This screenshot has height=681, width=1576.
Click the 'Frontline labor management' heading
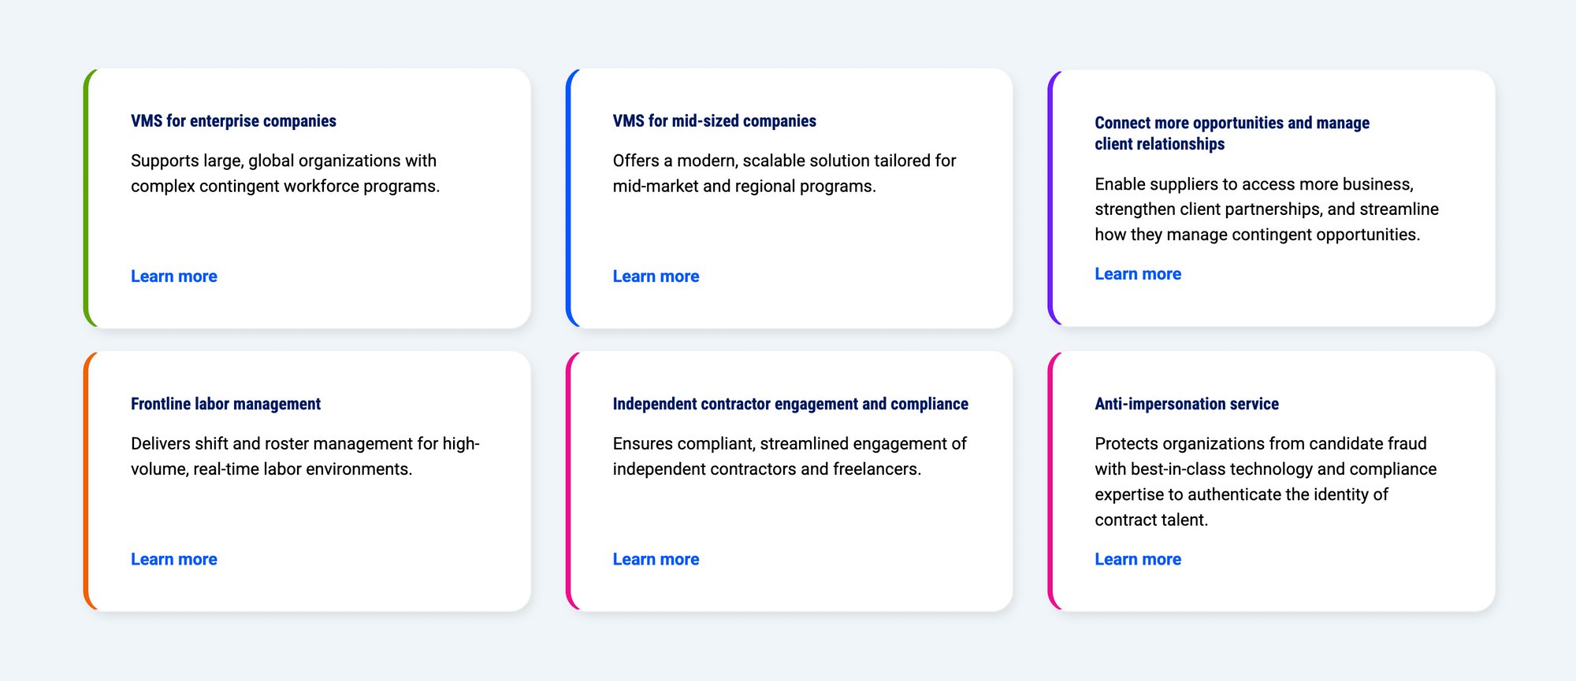(225, 404)
